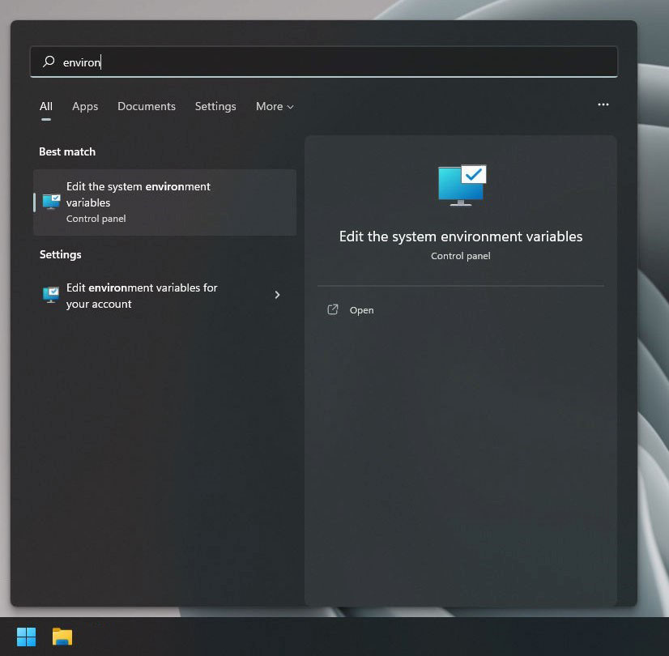Click the icon beside environment variables for your account
Screen dimensions: 669x656
tap(50, 295)
